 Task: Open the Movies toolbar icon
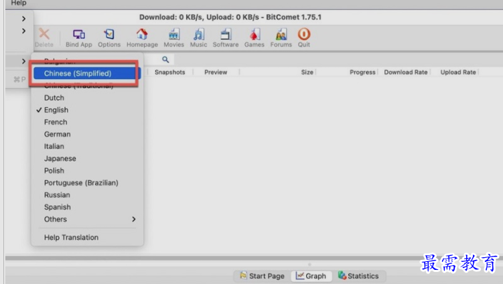click(x=174, y=38)
